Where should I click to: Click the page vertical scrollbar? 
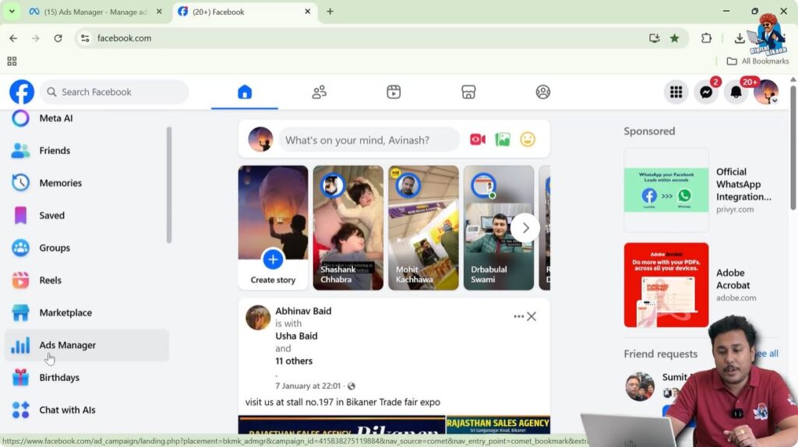point(793,147)
